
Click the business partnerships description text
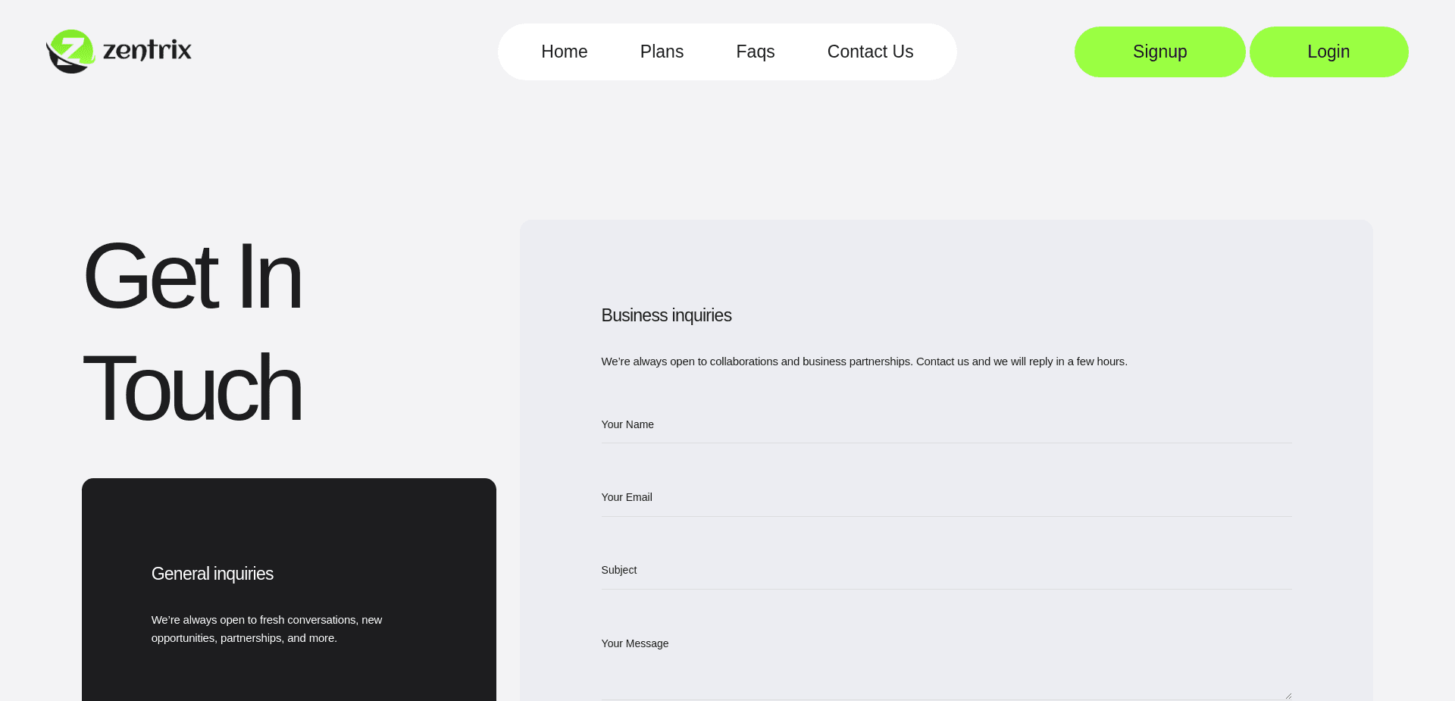click(x=864, y=361)
